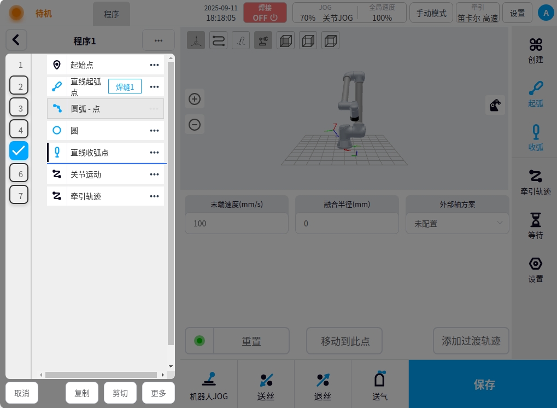The height and width of the screenshot is (408, 557).
Task: Click the zoom out magnifier icon
Action: (195, 125)
